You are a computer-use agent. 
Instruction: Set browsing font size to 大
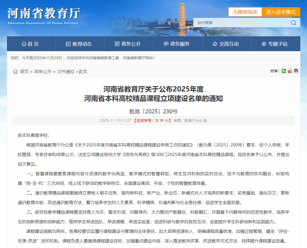coord(157,121)
